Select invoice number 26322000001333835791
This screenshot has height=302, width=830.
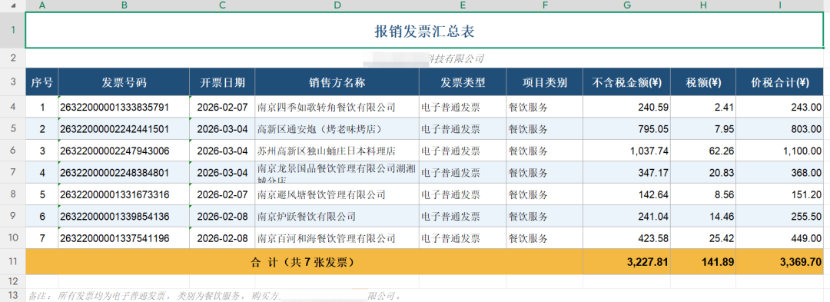point(124,107)
